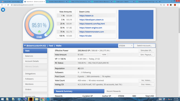The width and height of the screenshot is (180, 101).
Task: Click the Simulate SP button
Action: [146, 50]
